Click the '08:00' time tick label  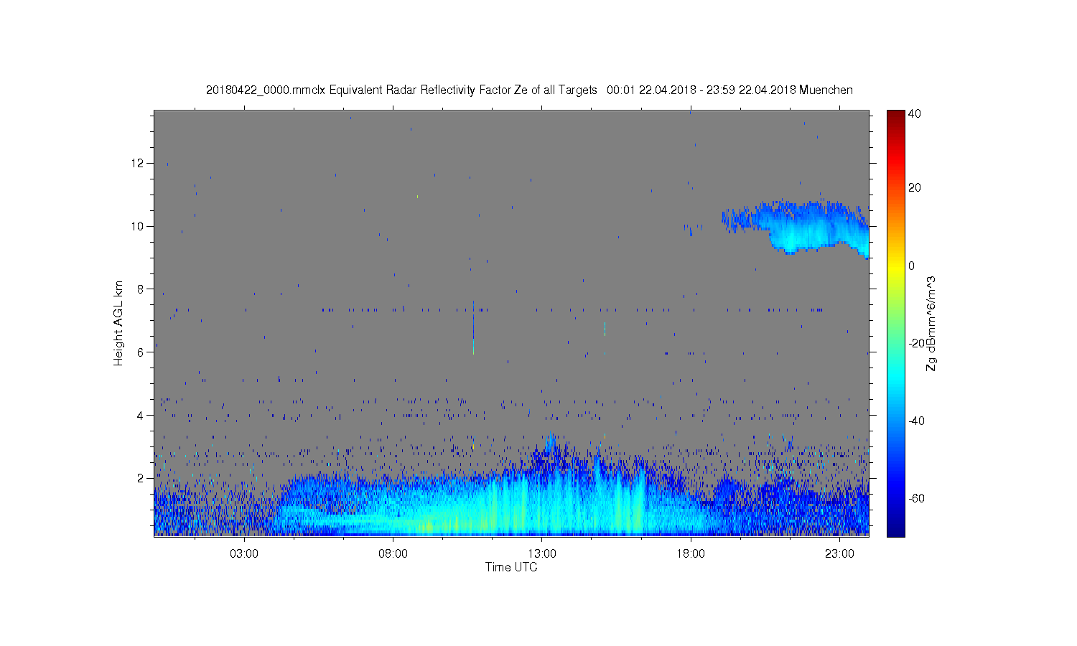[393, 553]
